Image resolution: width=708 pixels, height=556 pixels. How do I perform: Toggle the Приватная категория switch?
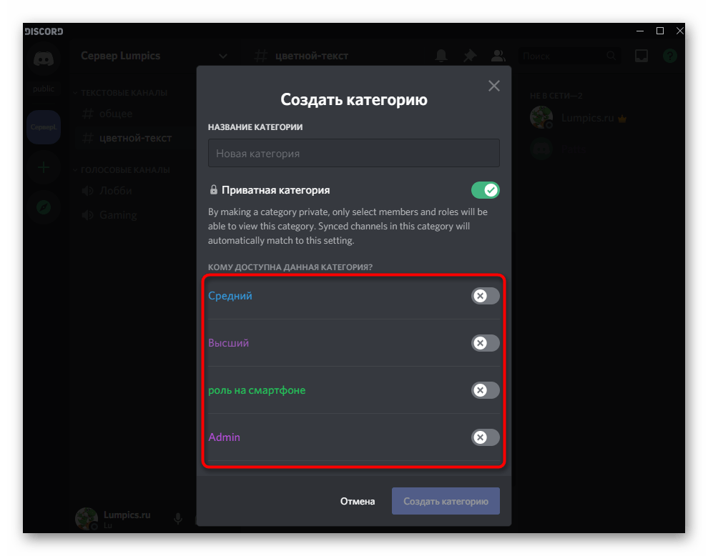[x=486, y=190]
